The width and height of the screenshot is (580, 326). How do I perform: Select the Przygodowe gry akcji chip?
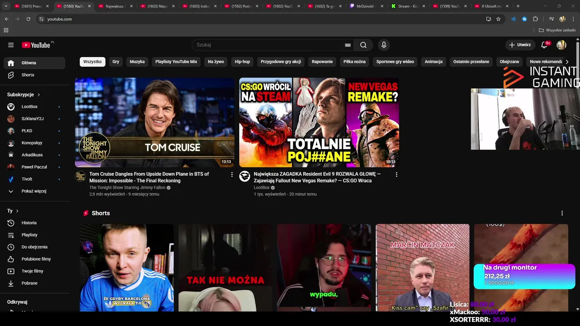tap(281, 62)
